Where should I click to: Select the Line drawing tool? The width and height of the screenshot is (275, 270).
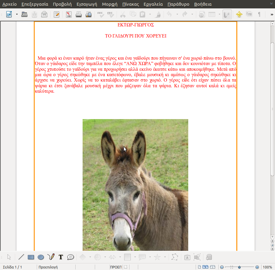pos(21,257)
